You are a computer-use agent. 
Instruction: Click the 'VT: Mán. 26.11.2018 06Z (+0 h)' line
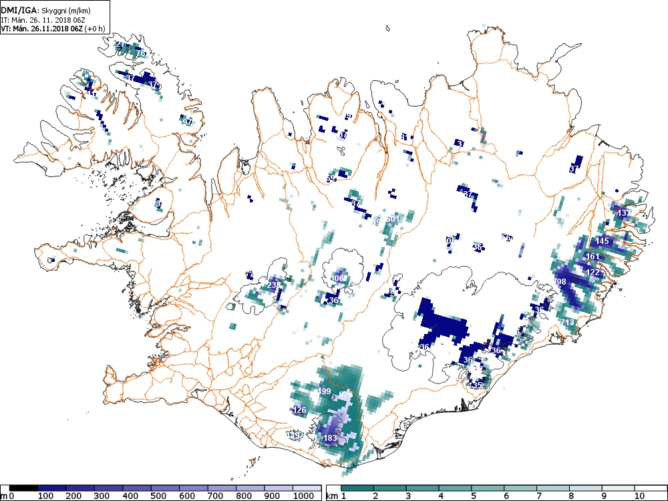[x=53, y=29]
